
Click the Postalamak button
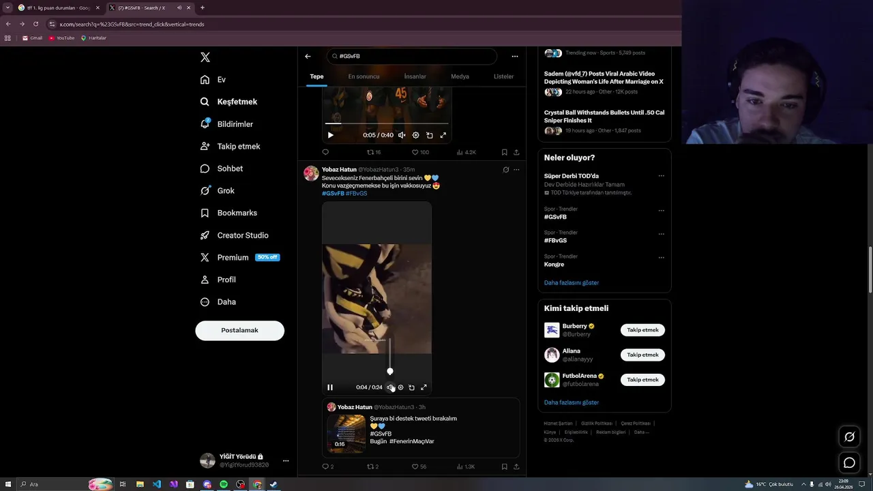(x=239, y=330)
